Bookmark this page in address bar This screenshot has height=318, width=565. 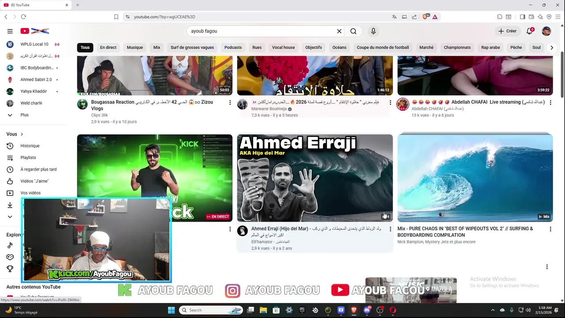click(x=116, y=17)
